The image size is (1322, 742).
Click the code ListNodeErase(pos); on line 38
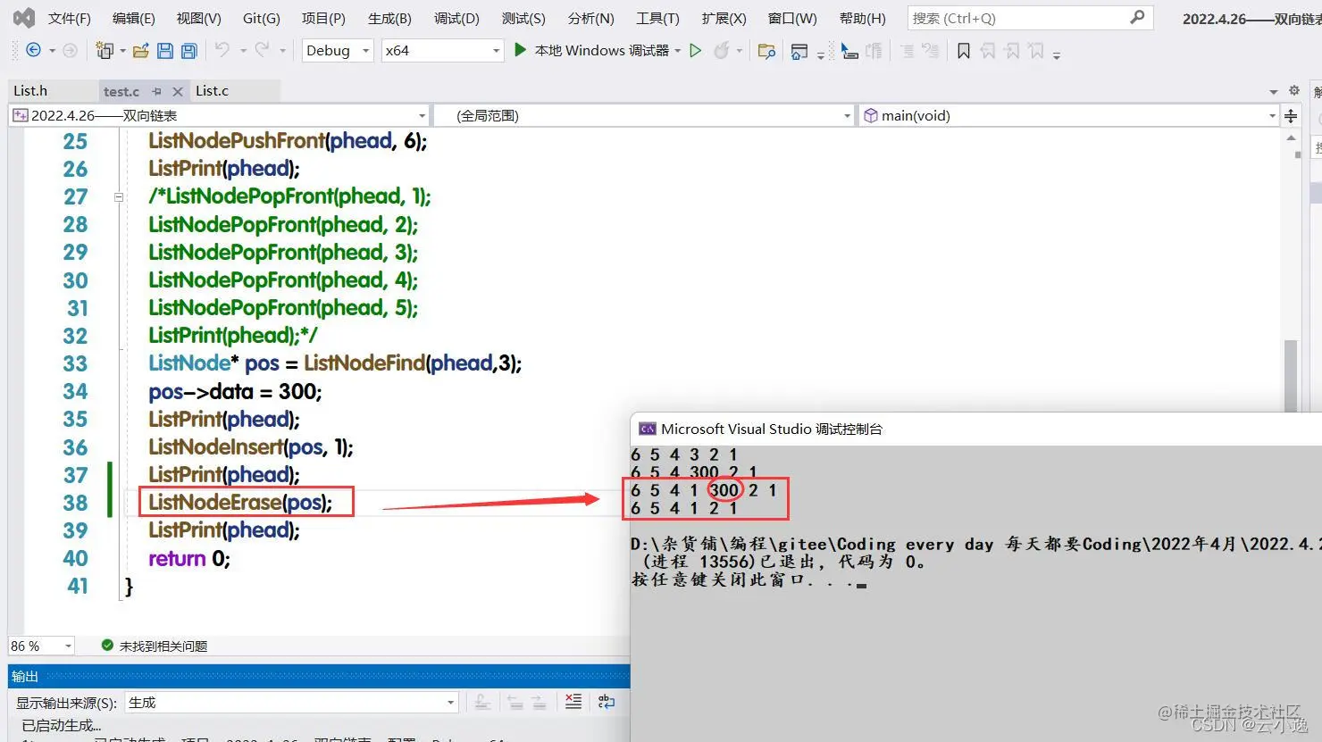pyautogui.click(x=240, y=503)
